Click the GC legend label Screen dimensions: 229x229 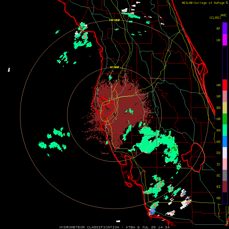point(218,176)
